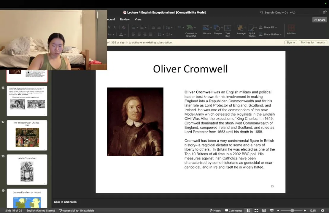The height and width of the screenshot is (213, 329).
Task: Click the font color A icon
Action: click(x=121, y=34)
